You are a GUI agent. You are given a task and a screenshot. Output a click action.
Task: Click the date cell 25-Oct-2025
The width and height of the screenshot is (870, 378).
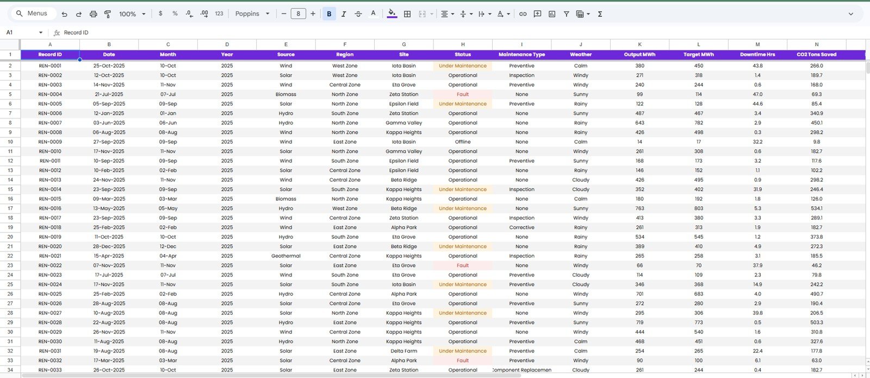pyautogui.click(x=109, y=66)
